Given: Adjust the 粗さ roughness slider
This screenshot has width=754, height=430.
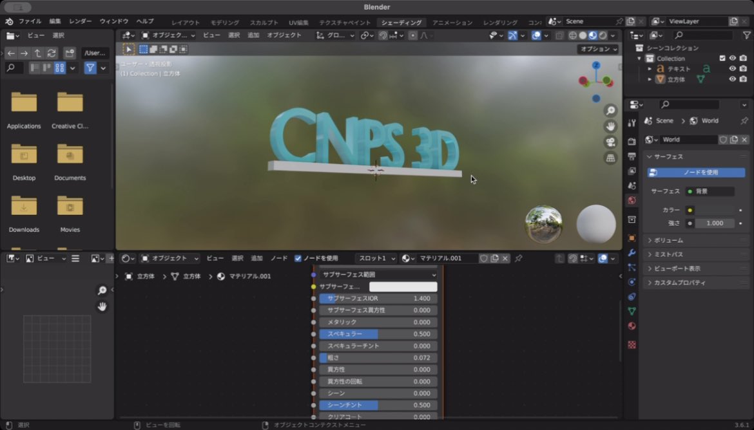Looking at the screenshot, I should [x=378, y=358].
